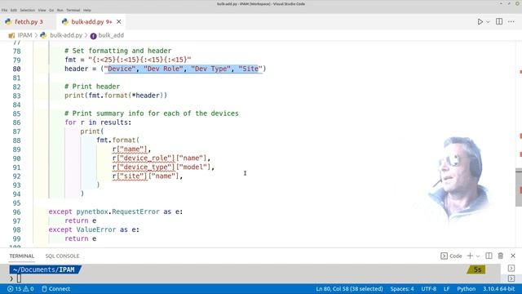Open the View menu

click(42, 11)
